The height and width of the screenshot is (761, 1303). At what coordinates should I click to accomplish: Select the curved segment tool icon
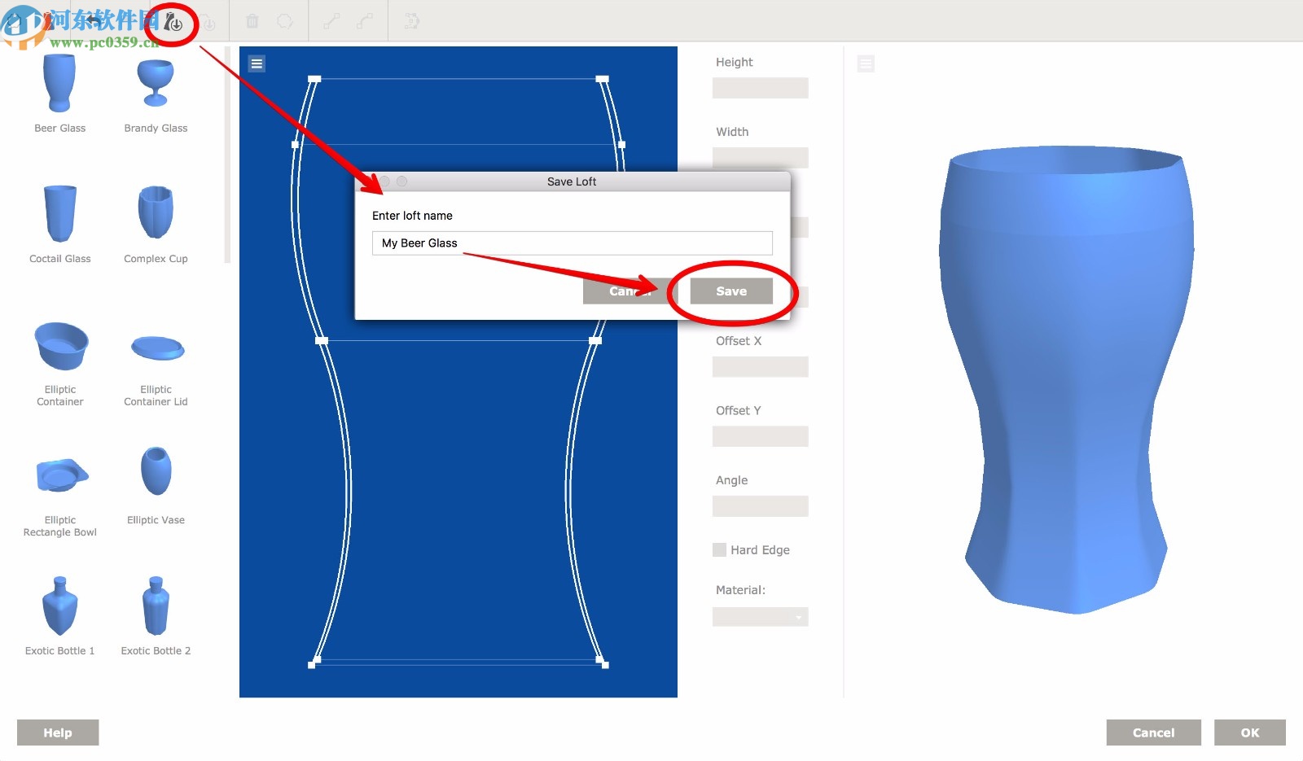(x=365, y=21)
